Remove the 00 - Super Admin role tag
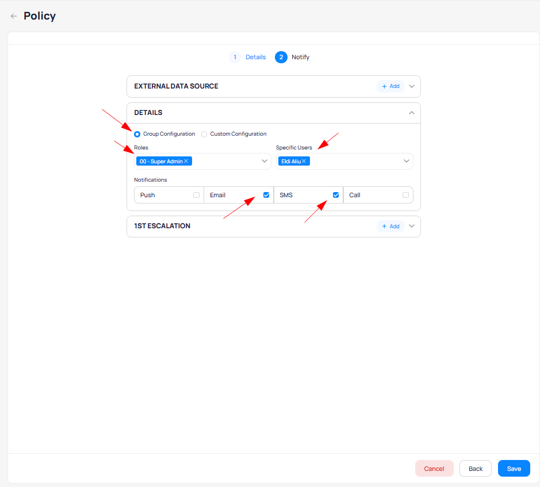This screenshot has width=540, height=487. (x=186, y=162)
